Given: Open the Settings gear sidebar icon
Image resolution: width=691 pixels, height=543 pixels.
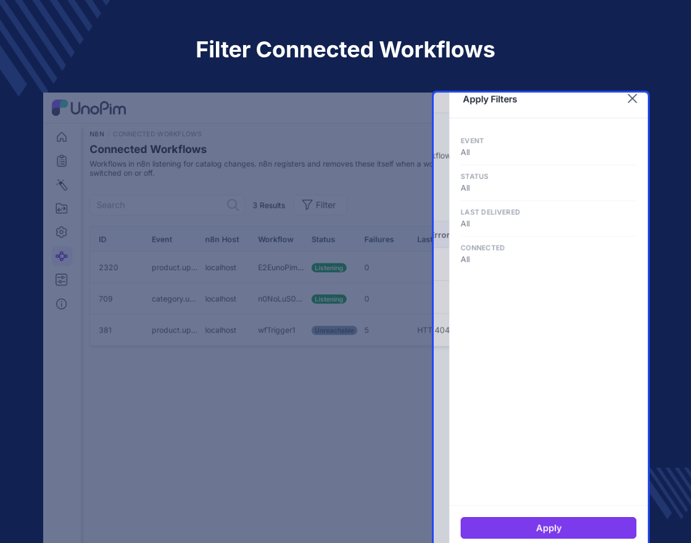Looking at the screenshot, I should [x=62, y=232].
